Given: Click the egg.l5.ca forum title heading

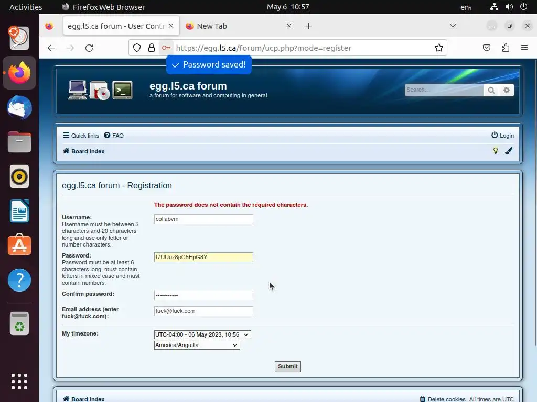Looking at the screenshot, I should tap(188, 86).
